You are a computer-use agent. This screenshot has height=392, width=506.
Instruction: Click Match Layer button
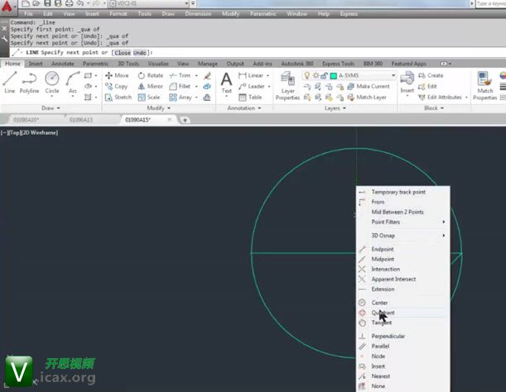coord(367,97)
